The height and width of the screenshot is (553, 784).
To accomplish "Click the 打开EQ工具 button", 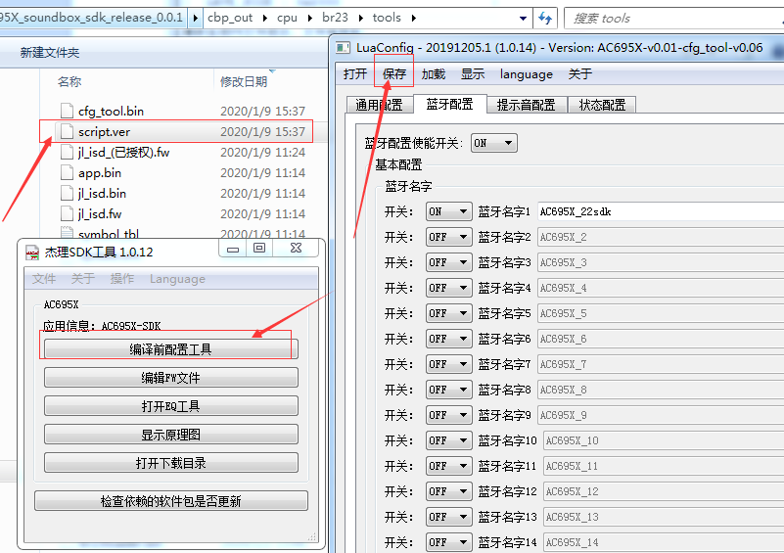I will click(x=171, y=406).
